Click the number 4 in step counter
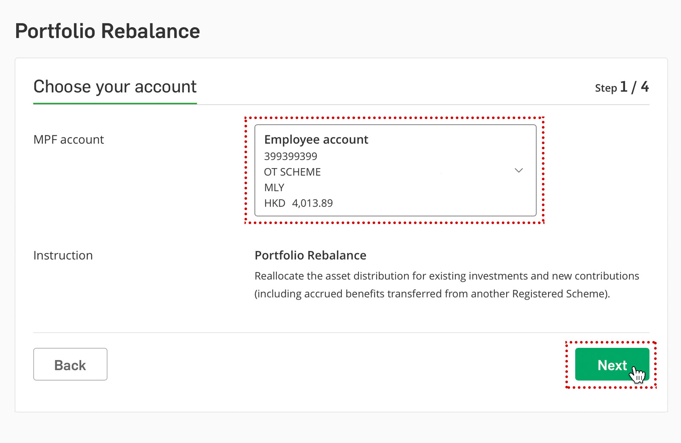Image resolution: width=681 pixels, height=443 pixels. click(645, 87)
